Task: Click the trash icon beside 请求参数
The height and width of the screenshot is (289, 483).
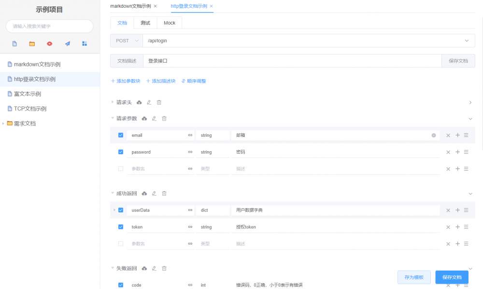Action: (x=164, y=118)
